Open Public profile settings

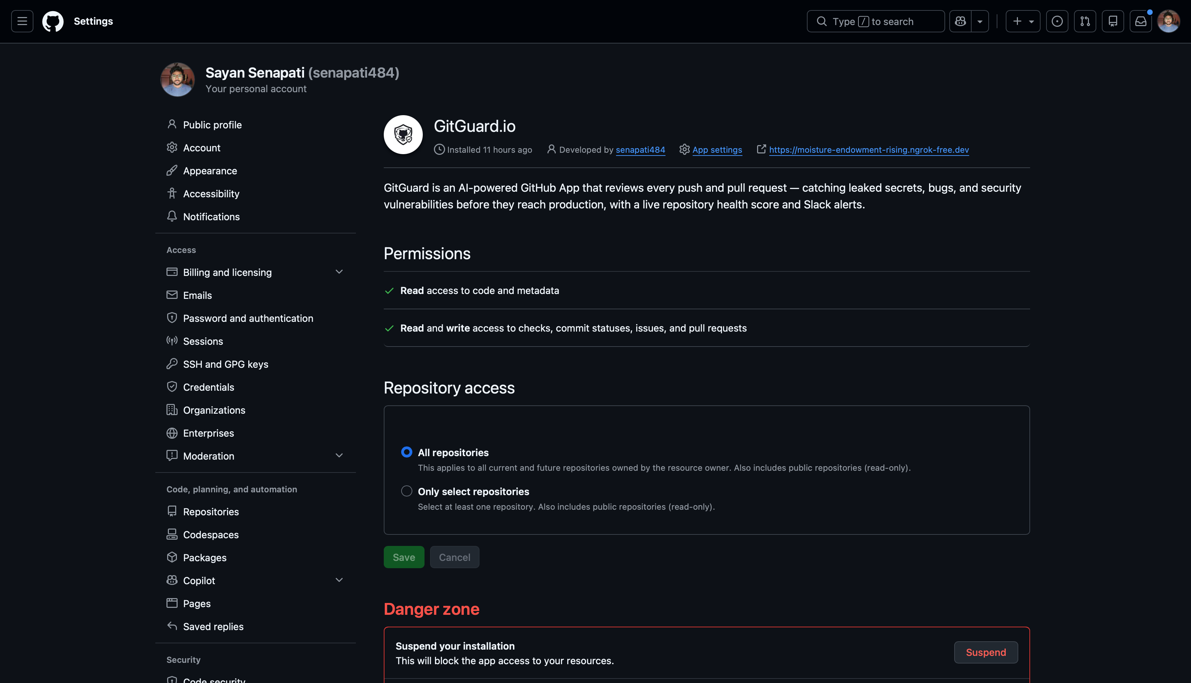pos(255,125)
